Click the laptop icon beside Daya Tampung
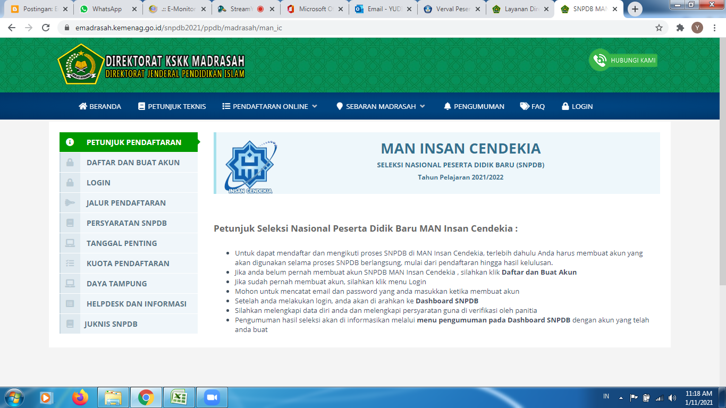 (x=70, y=284)
